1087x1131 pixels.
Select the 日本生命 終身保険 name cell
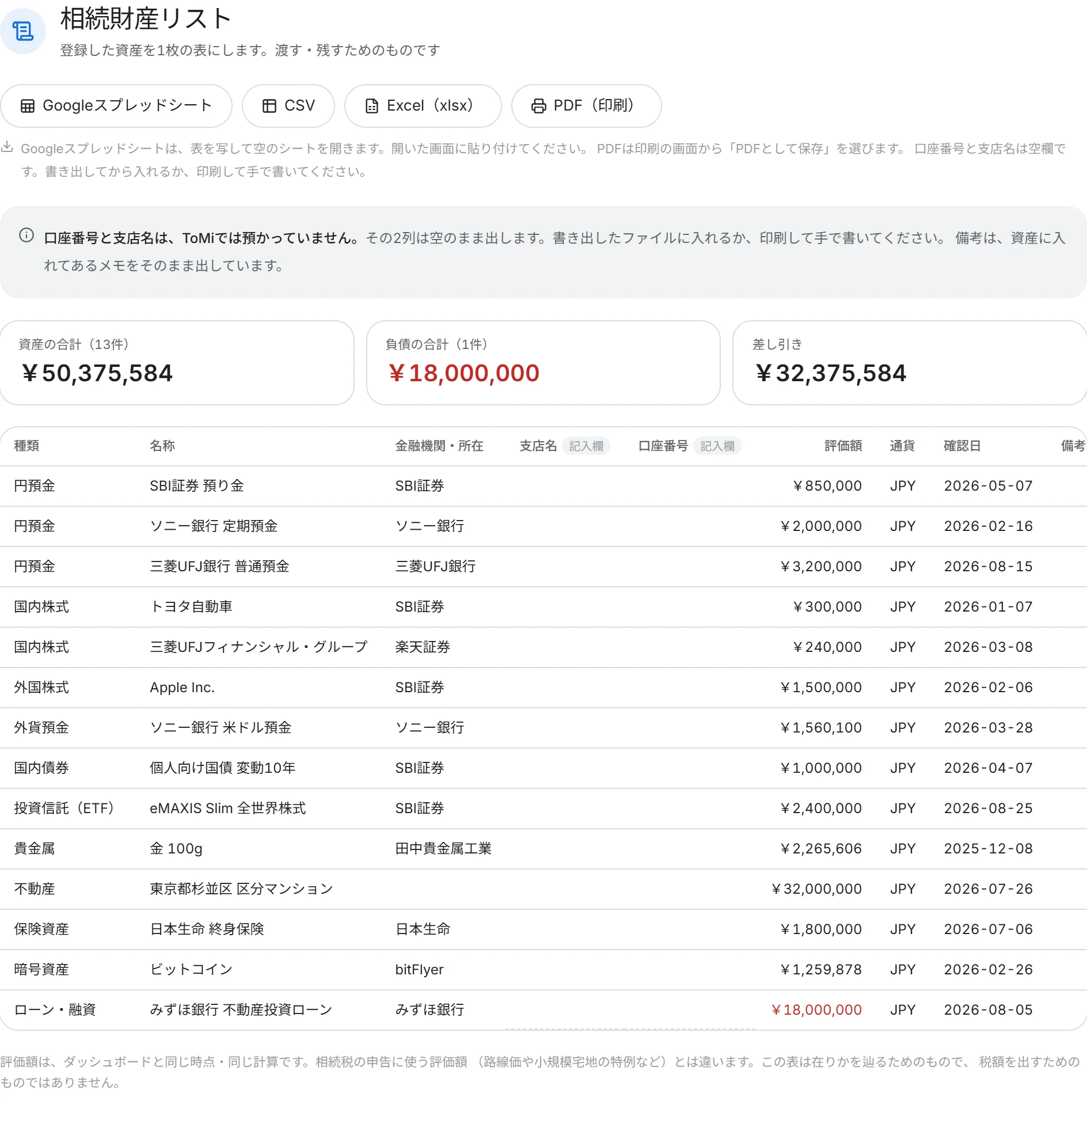pyautogui.click(x=207, y=930)
